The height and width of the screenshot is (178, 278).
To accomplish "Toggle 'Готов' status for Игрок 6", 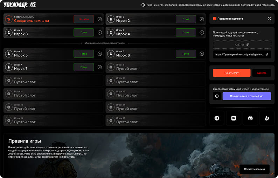I will click(186, 54).
